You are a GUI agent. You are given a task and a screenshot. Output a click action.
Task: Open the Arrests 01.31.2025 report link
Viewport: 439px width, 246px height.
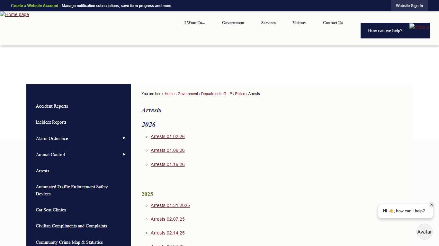pyautogui.click(x=170, y=205)
